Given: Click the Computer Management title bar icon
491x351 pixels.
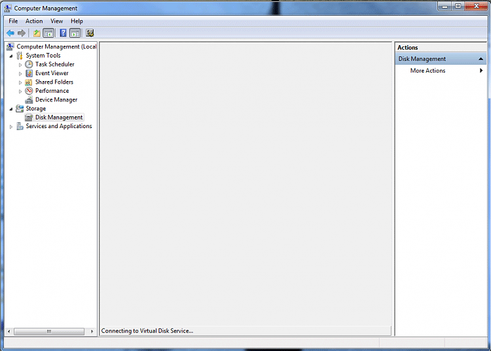Looking at the screenshot, I should point(8,8).
